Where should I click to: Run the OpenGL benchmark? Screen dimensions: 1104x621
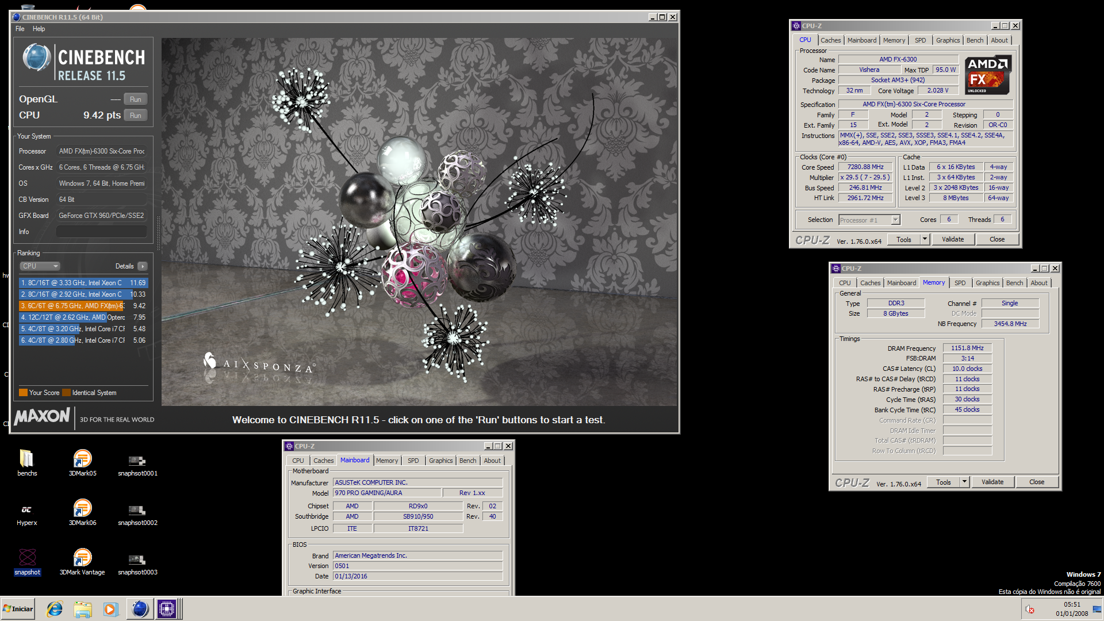(135, 99)
